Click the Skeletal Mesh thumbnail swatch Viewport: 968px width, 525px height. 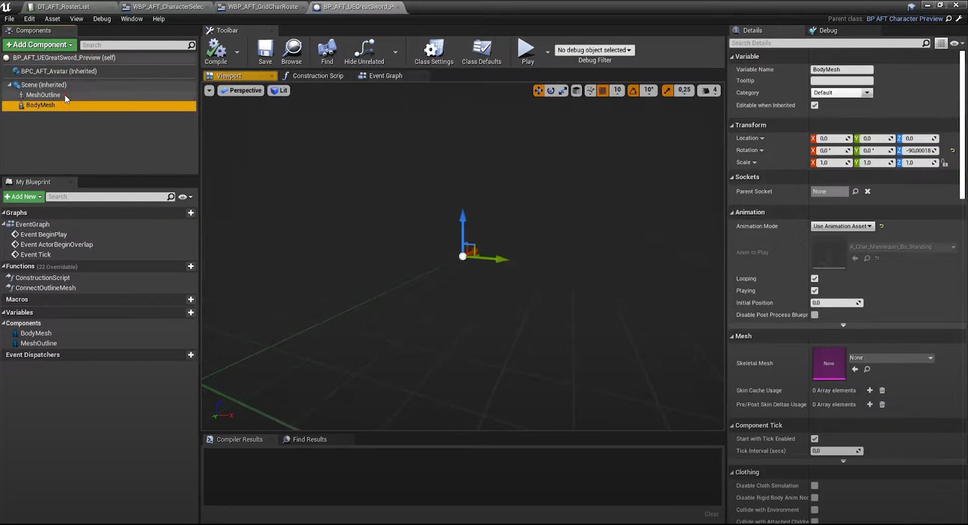pyautogui.click(x=828, y=363)
